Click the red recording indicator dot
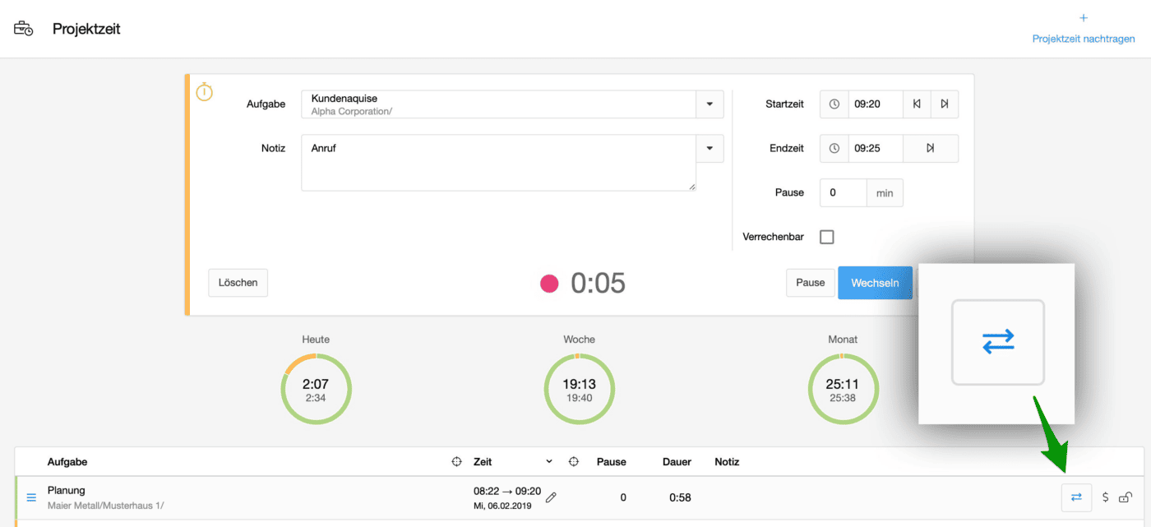 tap(549, 284)
